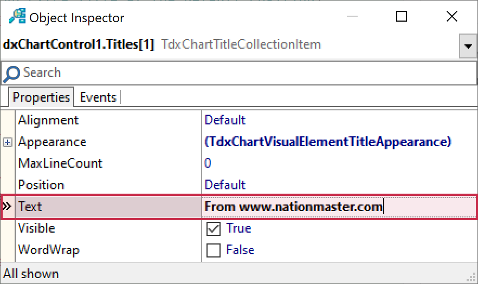Viewport: 478px width, 284px height.
Task: Select the Properties tab
Action: [x=41, y=97]
